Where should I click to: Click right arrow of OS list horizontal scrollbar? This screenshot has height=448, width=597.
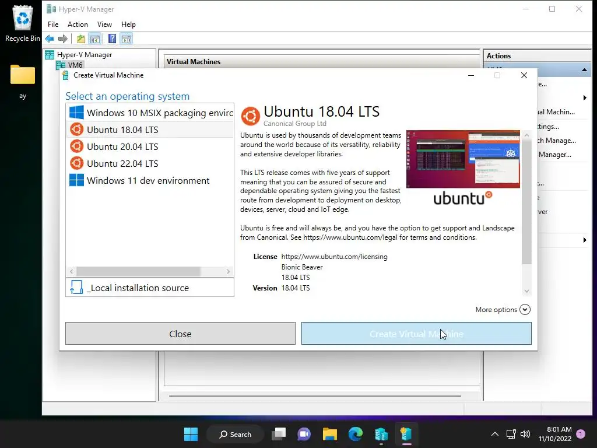[x=228, y=271]
